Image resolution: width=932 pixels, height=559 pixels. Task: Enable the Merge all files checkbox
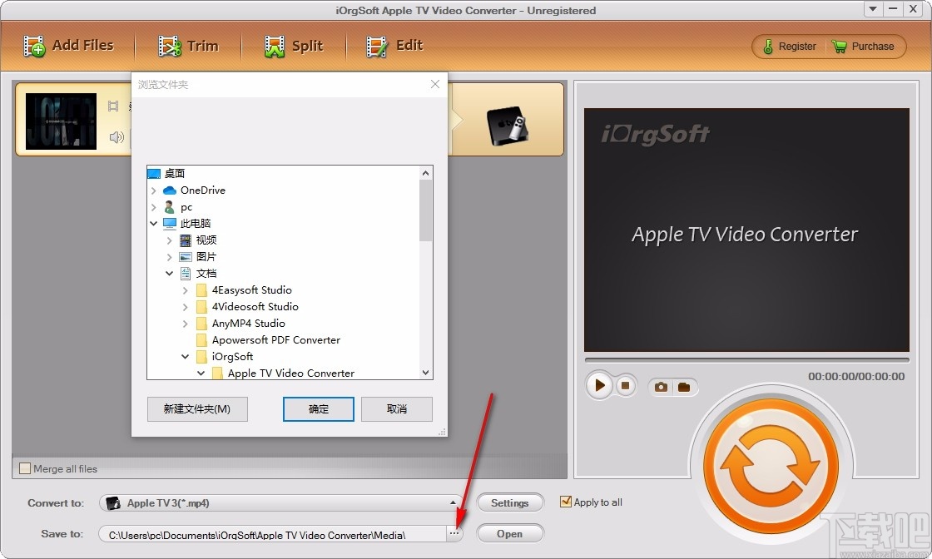point(24,468)
